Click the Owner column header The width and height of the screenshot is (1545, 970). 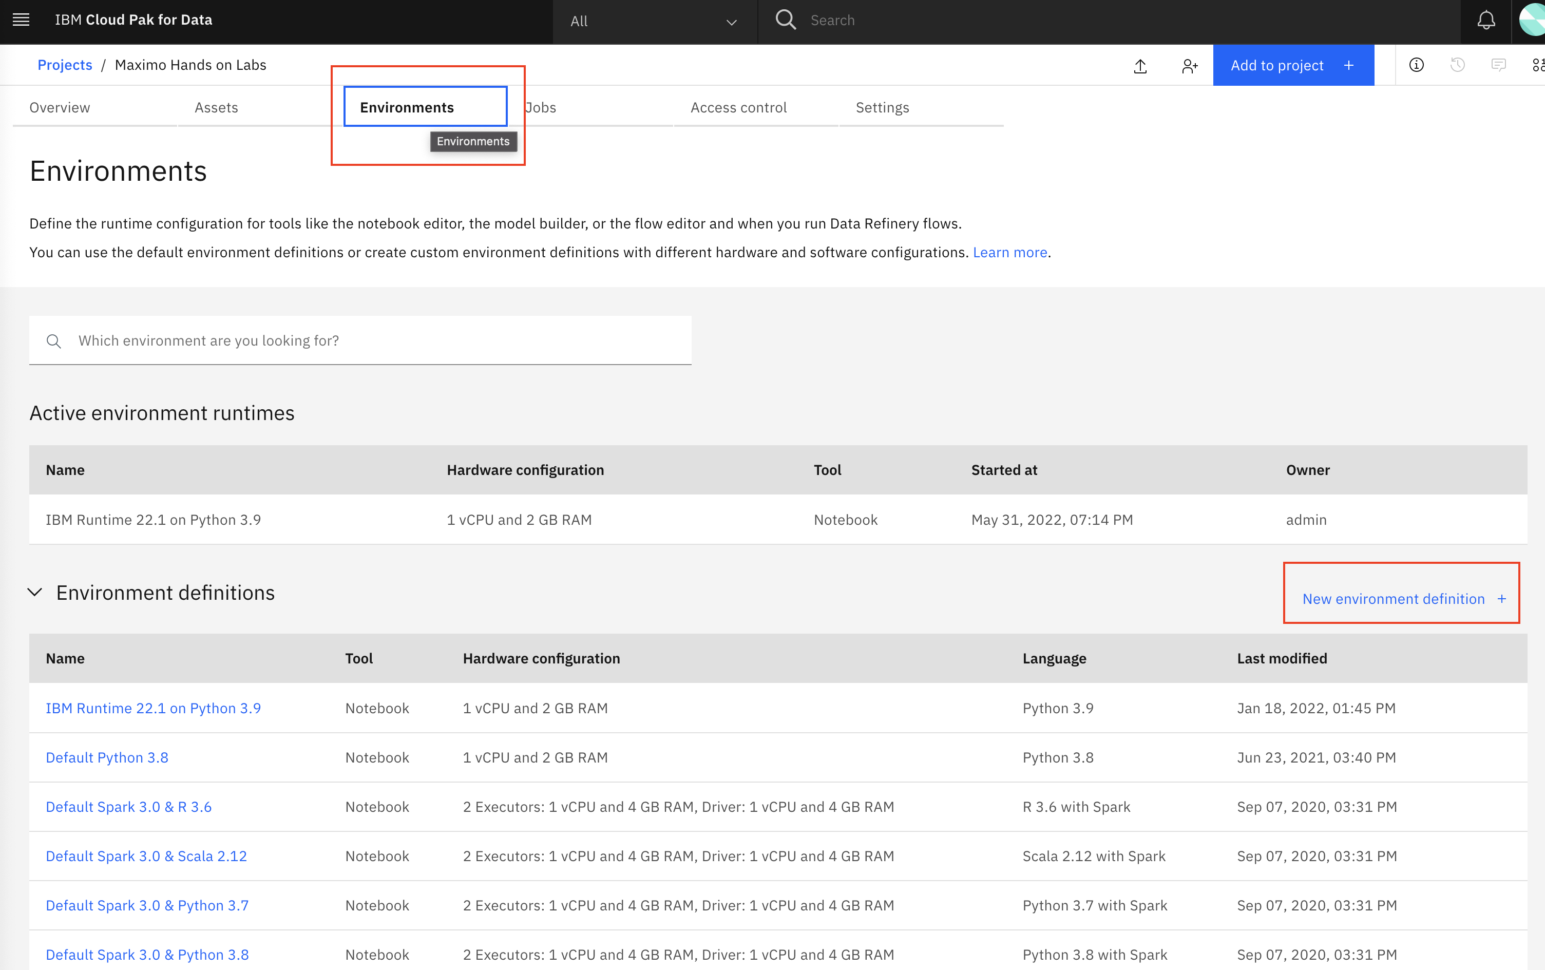(1308, 470)
